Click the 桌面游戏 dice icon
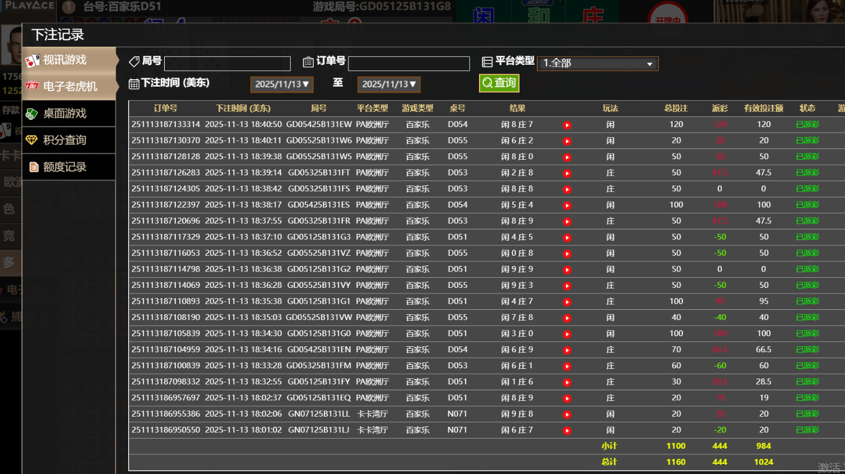The image size is (845, 474). coord(32,114)
